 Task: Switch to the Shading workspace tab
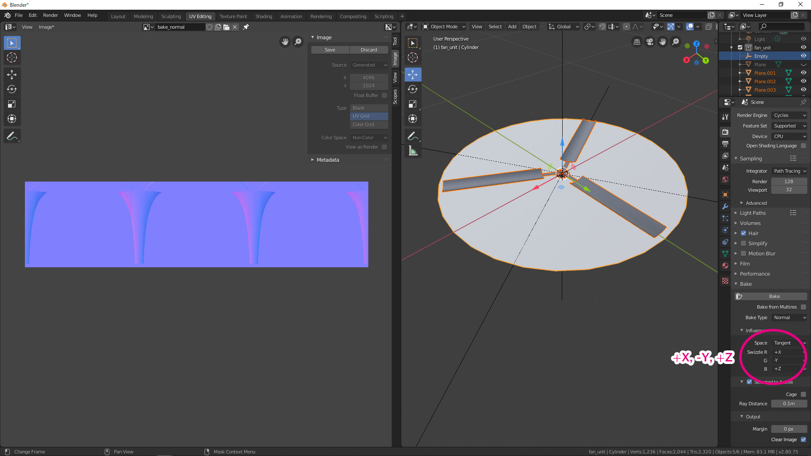coord(264,16)
